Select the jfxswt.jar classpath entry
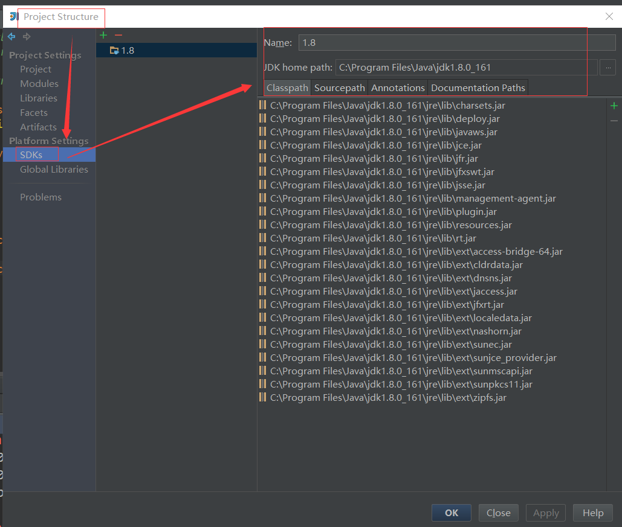Screen dimensions: 622x527 (382, 172)
